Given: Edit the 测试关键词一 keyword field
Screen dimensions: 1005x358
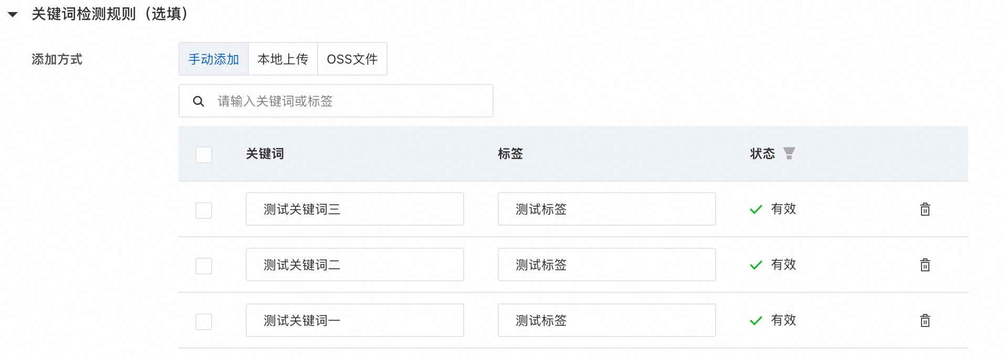Looking at the screenshot, I should click(354, 321).
